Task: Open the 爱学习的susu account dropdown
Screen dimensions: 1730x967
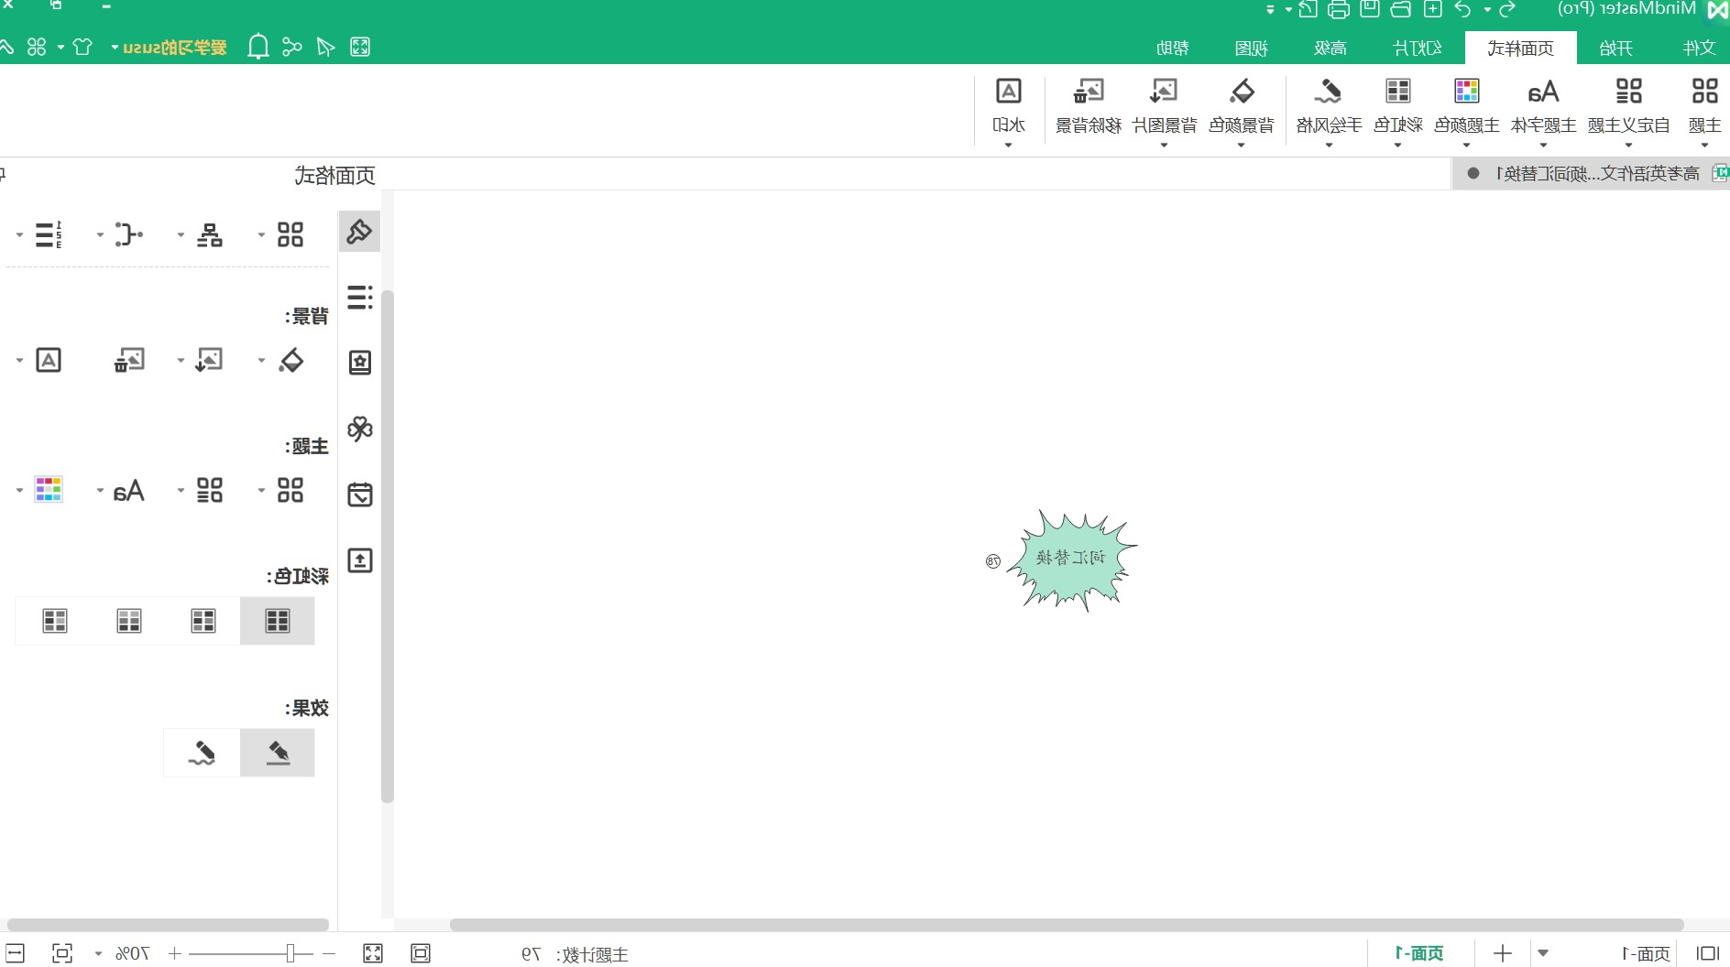Action: pos(169,47)
